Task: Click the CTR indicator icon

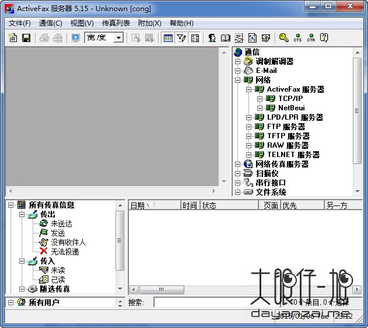Action: [x=311, y=38]
